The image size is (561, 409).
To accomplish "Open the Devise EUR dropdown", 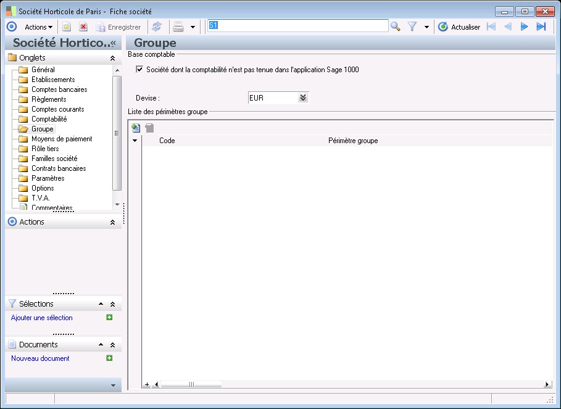I will coord(302,98).
